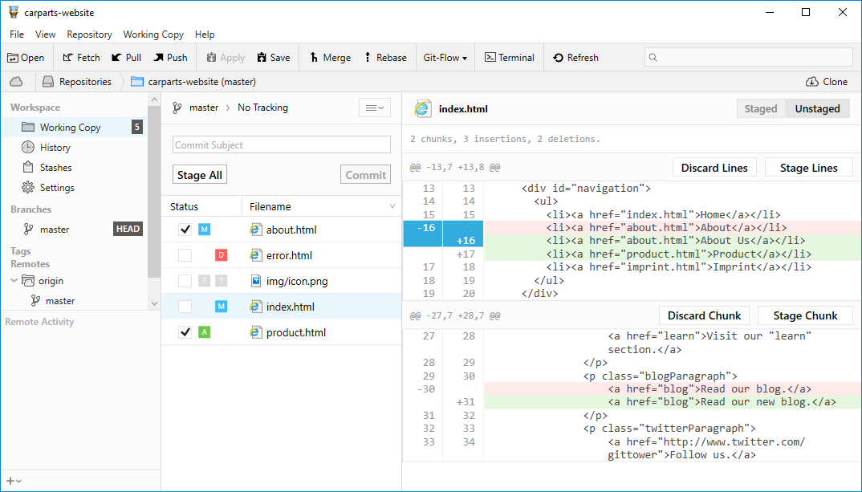Pull changes using the Pull button
Viewport: 862px width, 492px height.
tap(127, 58)
